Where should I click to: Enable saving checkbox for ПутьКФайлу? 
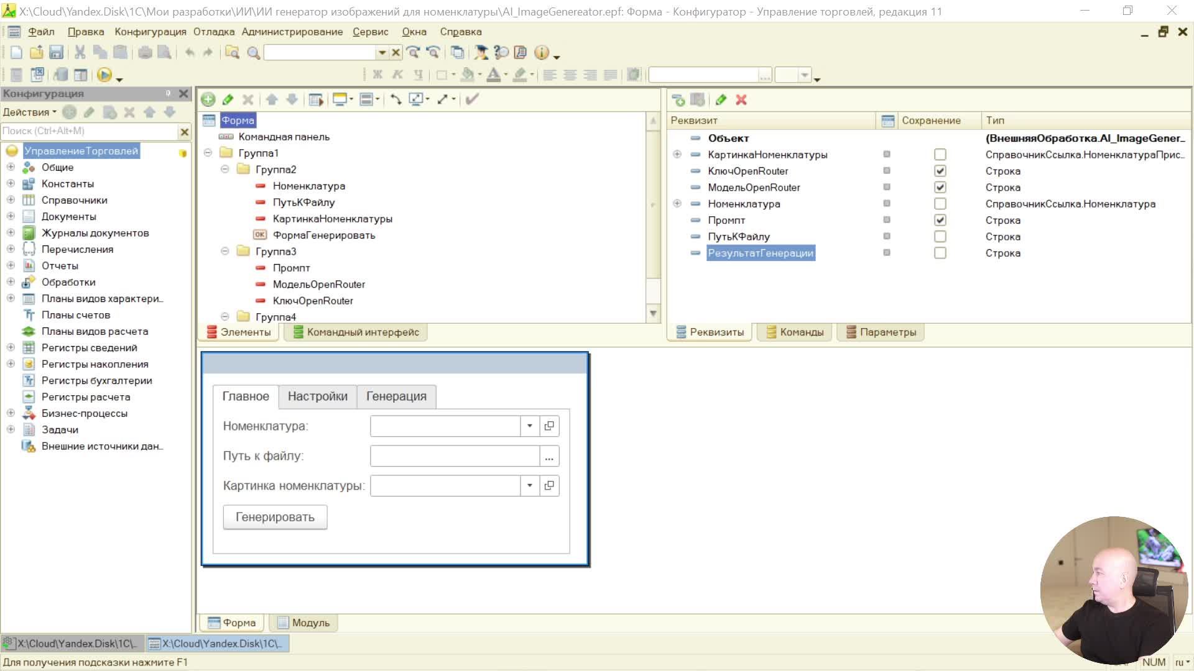pyautogui.click(x=940, y=237)
